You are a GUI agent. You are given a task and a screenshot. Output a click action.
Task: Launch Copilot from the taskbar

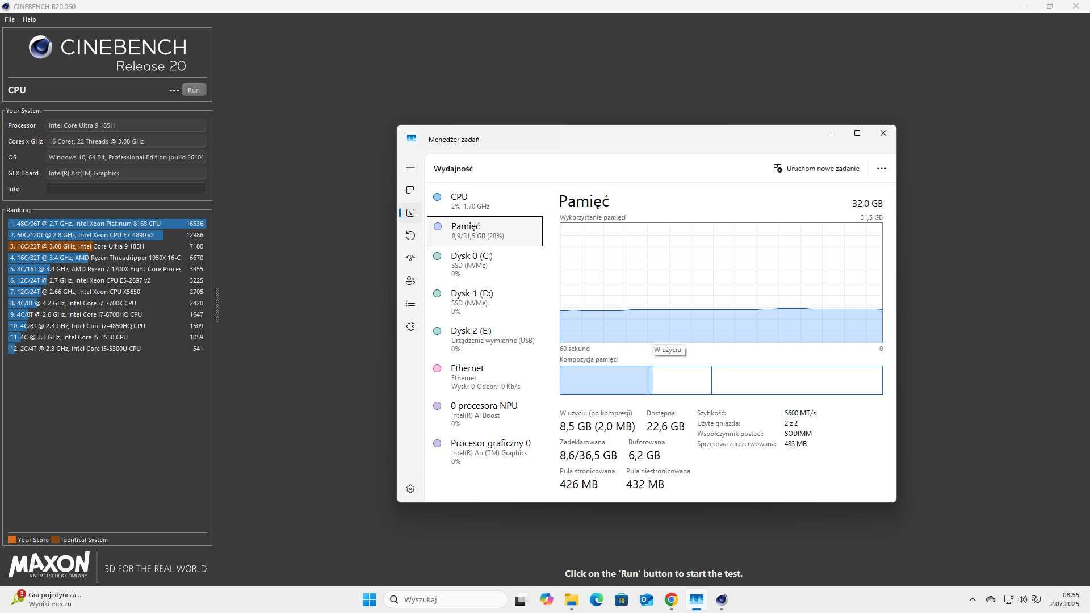pos(546,599)
